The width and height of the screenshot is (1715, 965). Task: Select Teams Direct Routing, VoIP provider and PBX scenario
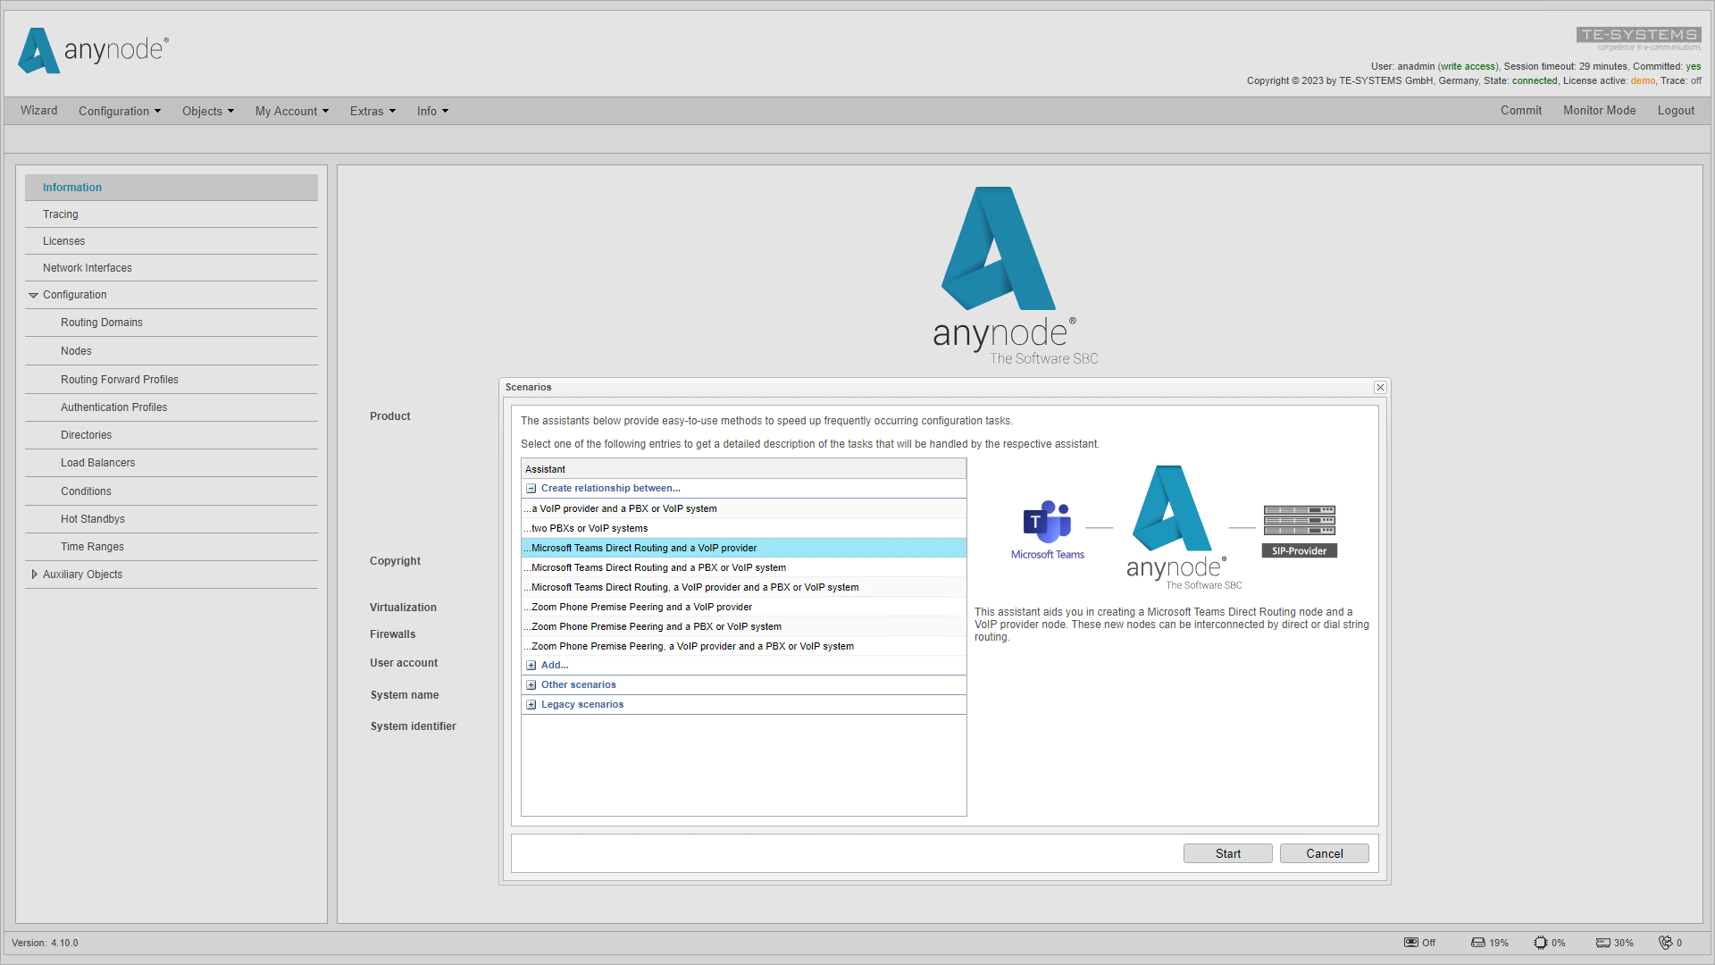(743, 587)
